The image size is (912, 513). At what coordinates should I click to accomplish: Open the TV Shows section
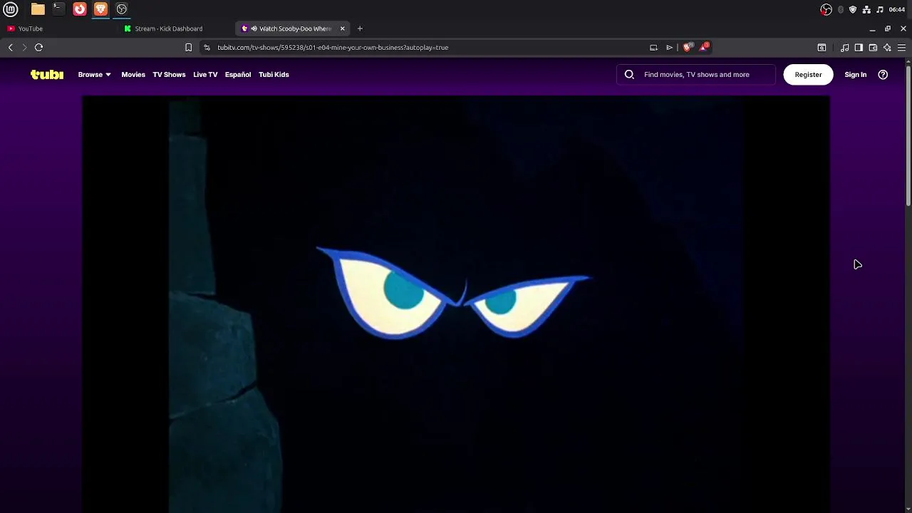coord(169,74)
